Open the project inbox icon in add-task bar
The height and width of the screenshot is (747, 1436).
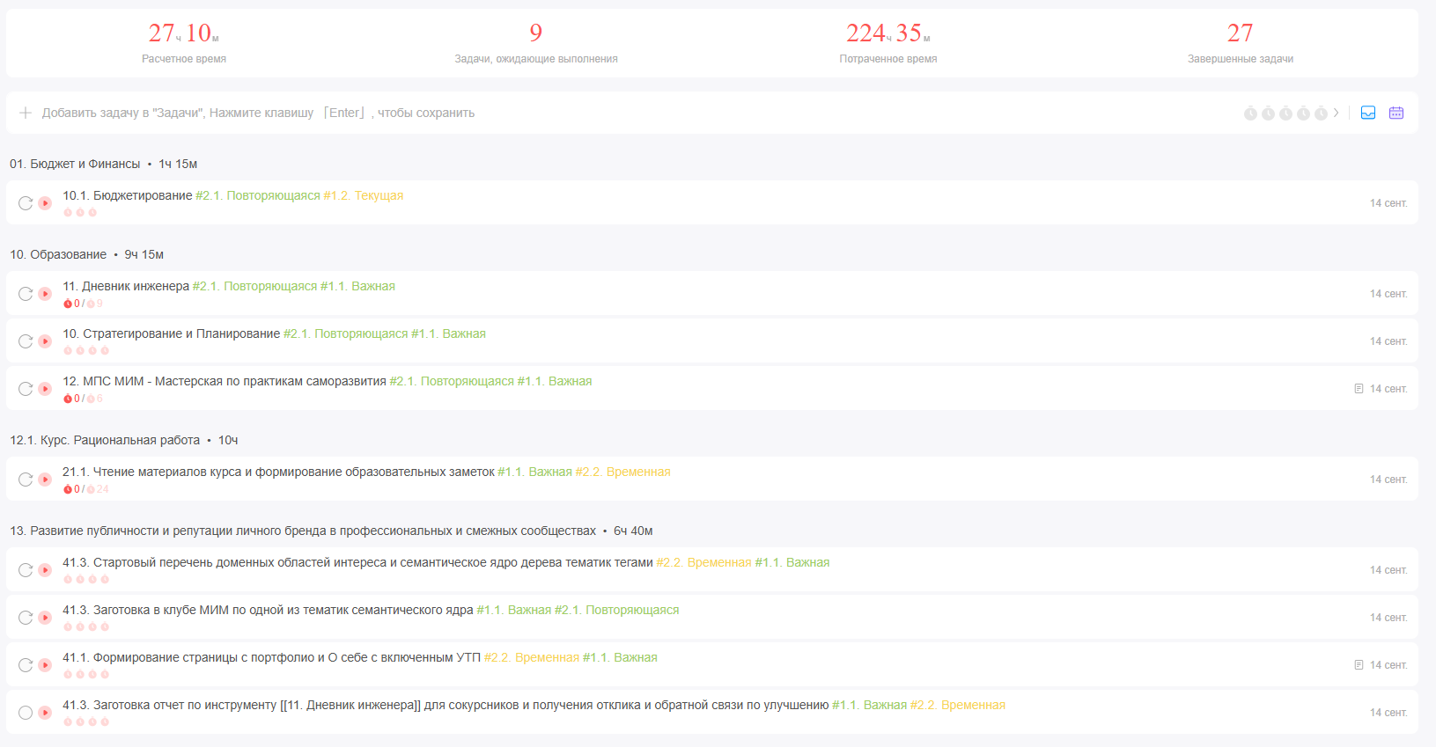pyautogui.click(x=1368, y=113)
